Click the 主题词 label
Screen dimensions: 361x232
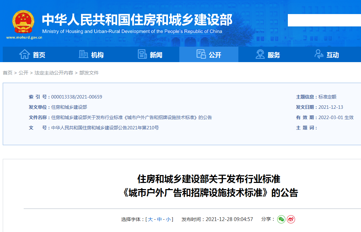tap(307, 128)
